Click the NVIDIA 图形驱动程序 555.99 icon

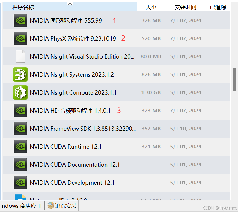[x=20, y=20]
